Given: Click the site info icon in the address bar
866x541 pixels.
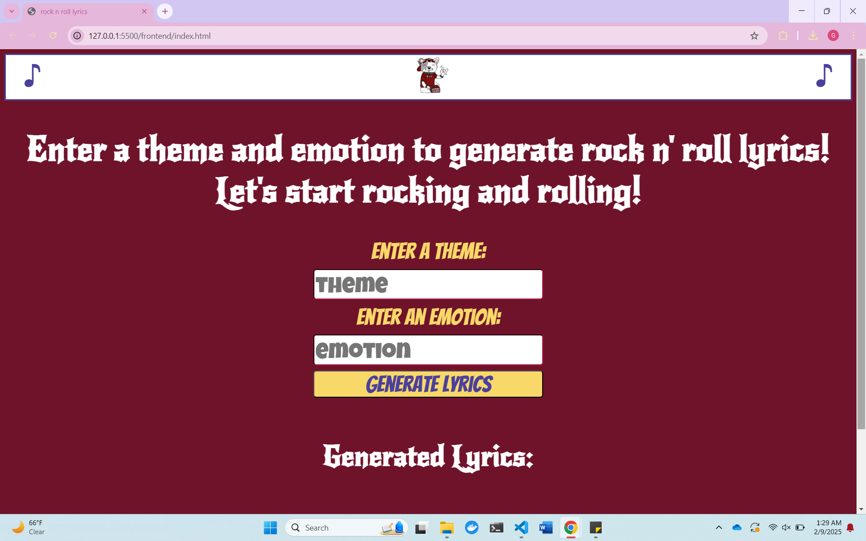Looking at the screenshot, I should pos(77,36).
